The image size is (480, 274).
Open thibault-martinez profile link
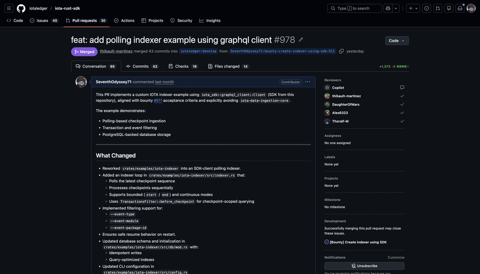click(x=116, y=51)
